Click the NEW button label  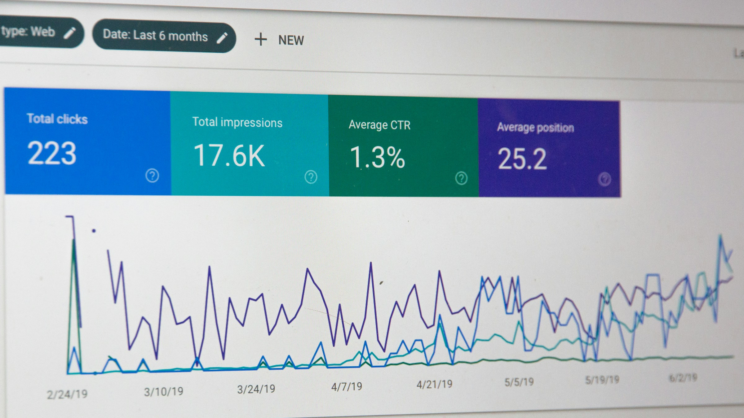tap(291, 40)
